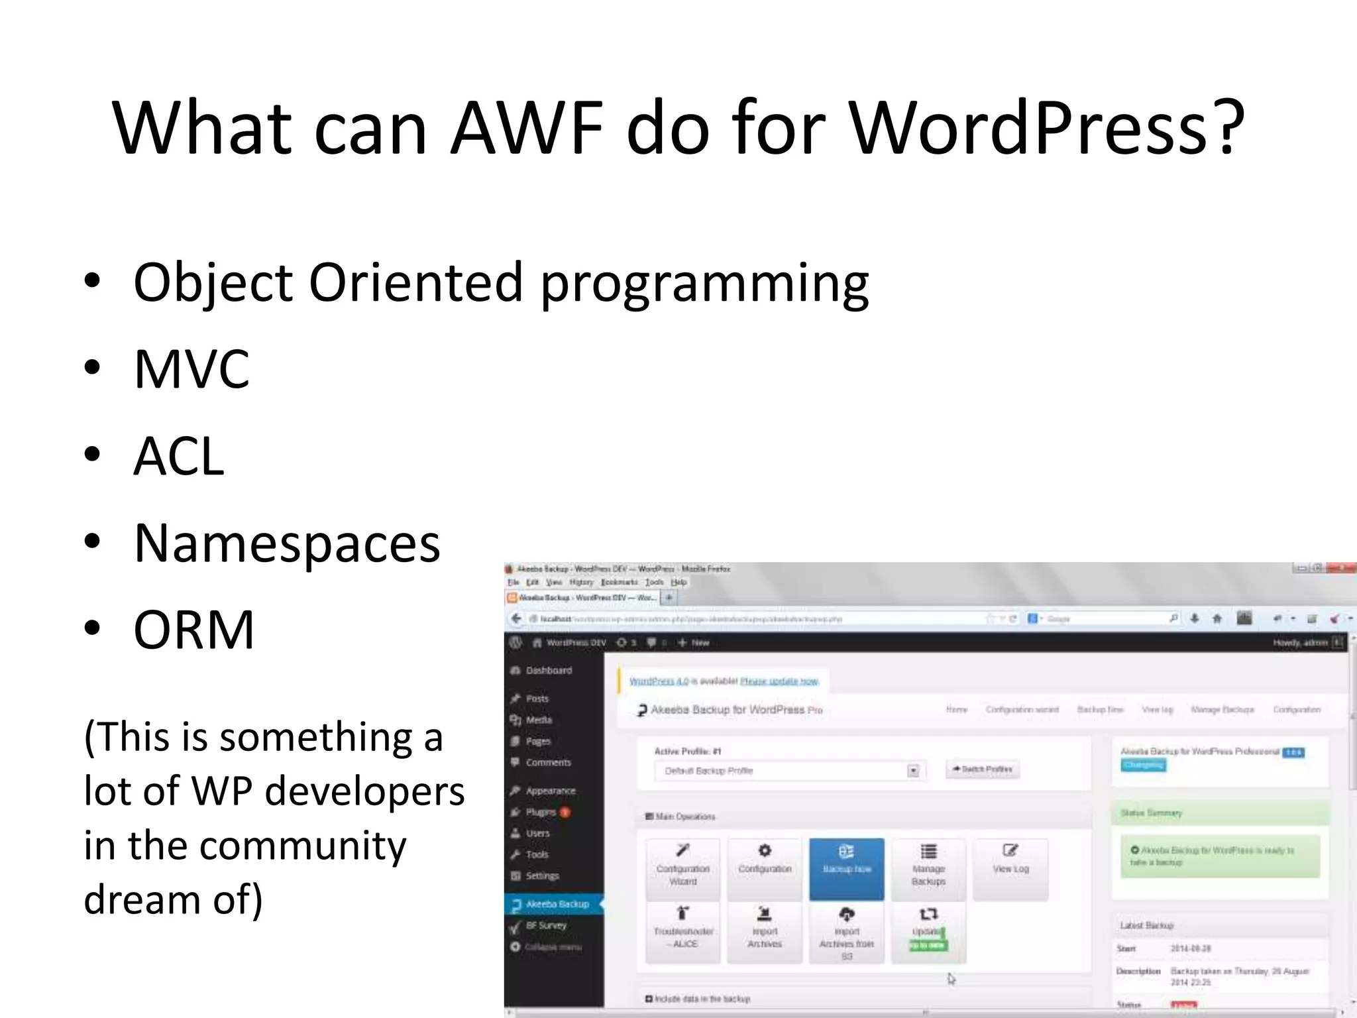Screen dimensions: 1357x1018
Task: Open the Manage Backups tile
Action: coord(928,869)
